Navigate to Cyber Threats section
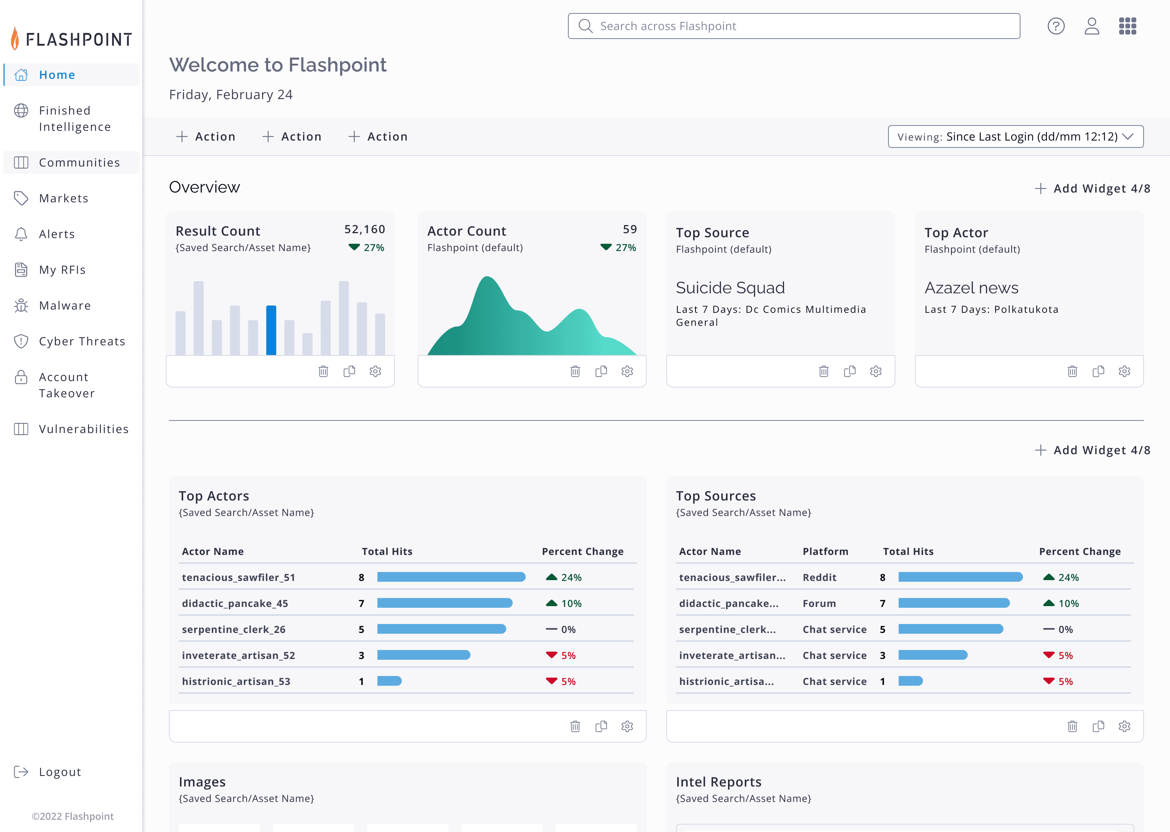This screenshot has height=832, width=1170. tap(82, 342)
